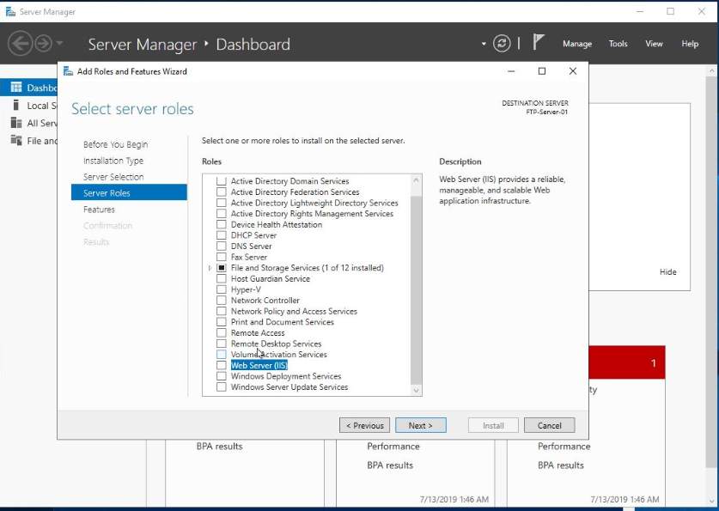719x511 pixels.
Task: Open the Tools menu
Action: [x=618, y=44]
